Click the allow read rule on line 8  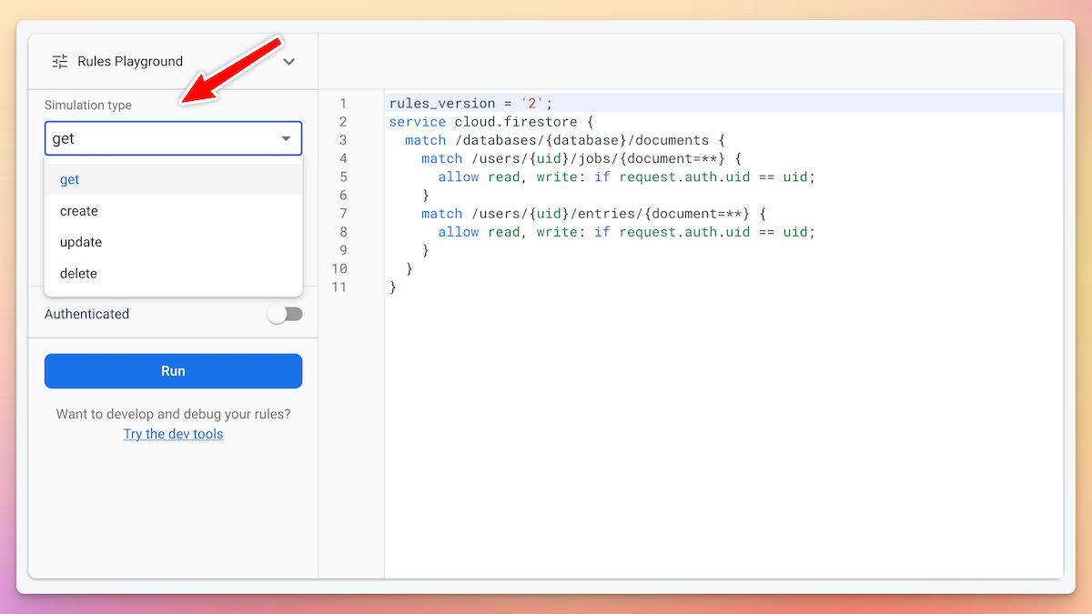(x=627, y=232)
